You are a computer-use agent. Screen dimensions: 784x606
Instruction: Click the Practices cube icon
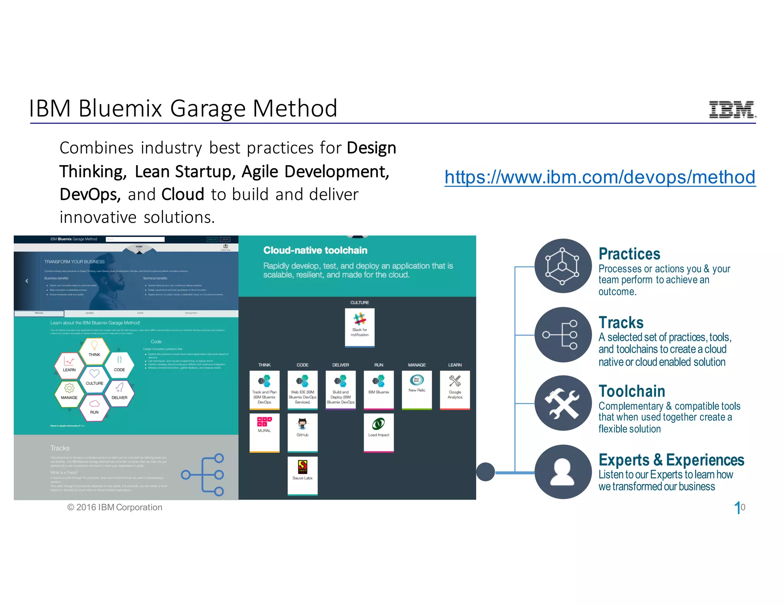pos(562,266)
